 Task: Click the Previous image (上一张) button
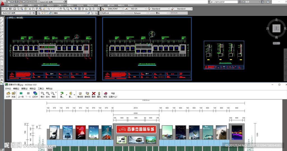21,93
